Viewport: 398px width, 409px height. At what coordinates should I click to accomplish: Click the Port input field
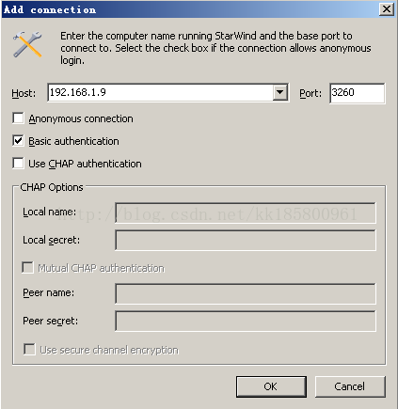tap(358, 93)
